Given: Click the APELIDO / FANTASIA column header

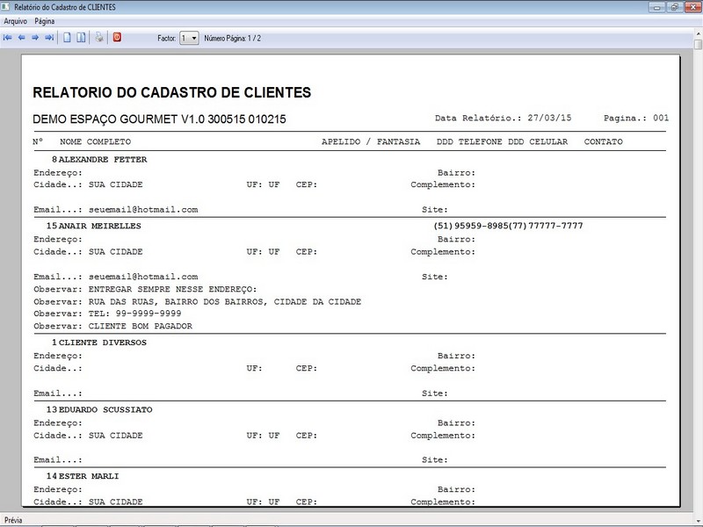Looking at the screenshot, I should (x=371, y=141).
